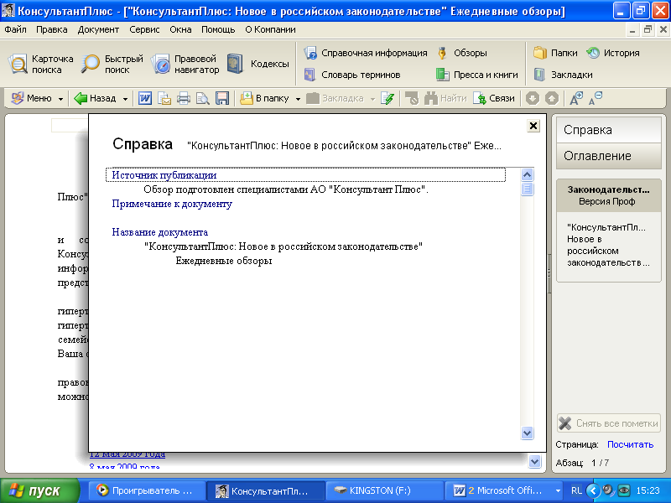
Task: Decrease font size with A- icon
Action: pos(596,98)
